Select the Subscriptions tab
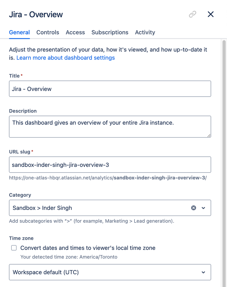227x287 pixels. (110, 32)
